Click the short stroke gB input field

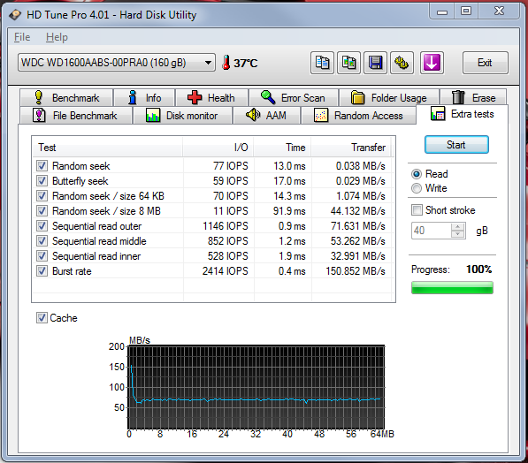[x=432, y=231]
